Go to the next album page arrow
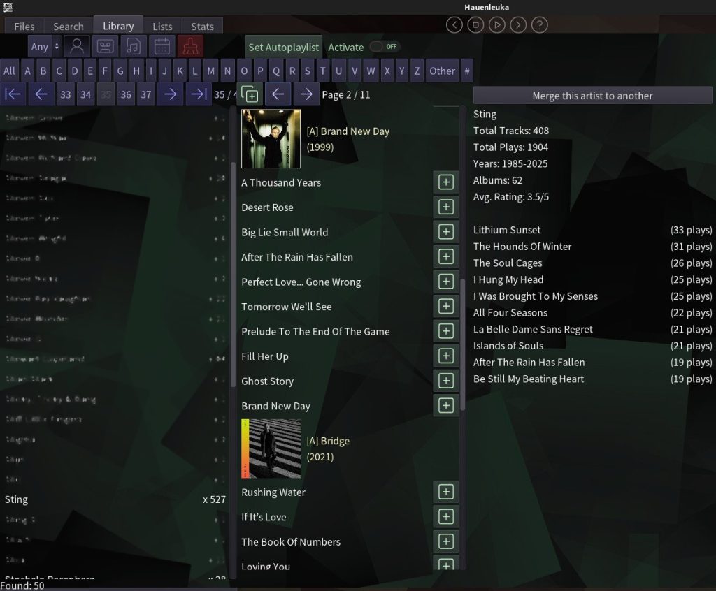The height and width of the screenshot is (591, 716). (x=306, y=94)
